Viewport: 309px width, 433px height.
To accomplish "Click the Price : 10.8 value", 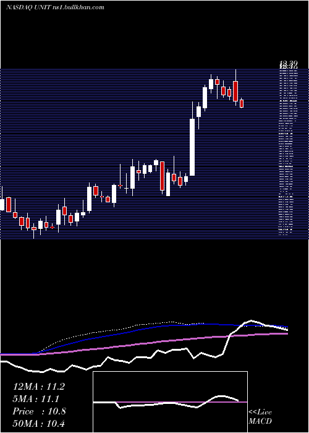I will click(39, 411).
